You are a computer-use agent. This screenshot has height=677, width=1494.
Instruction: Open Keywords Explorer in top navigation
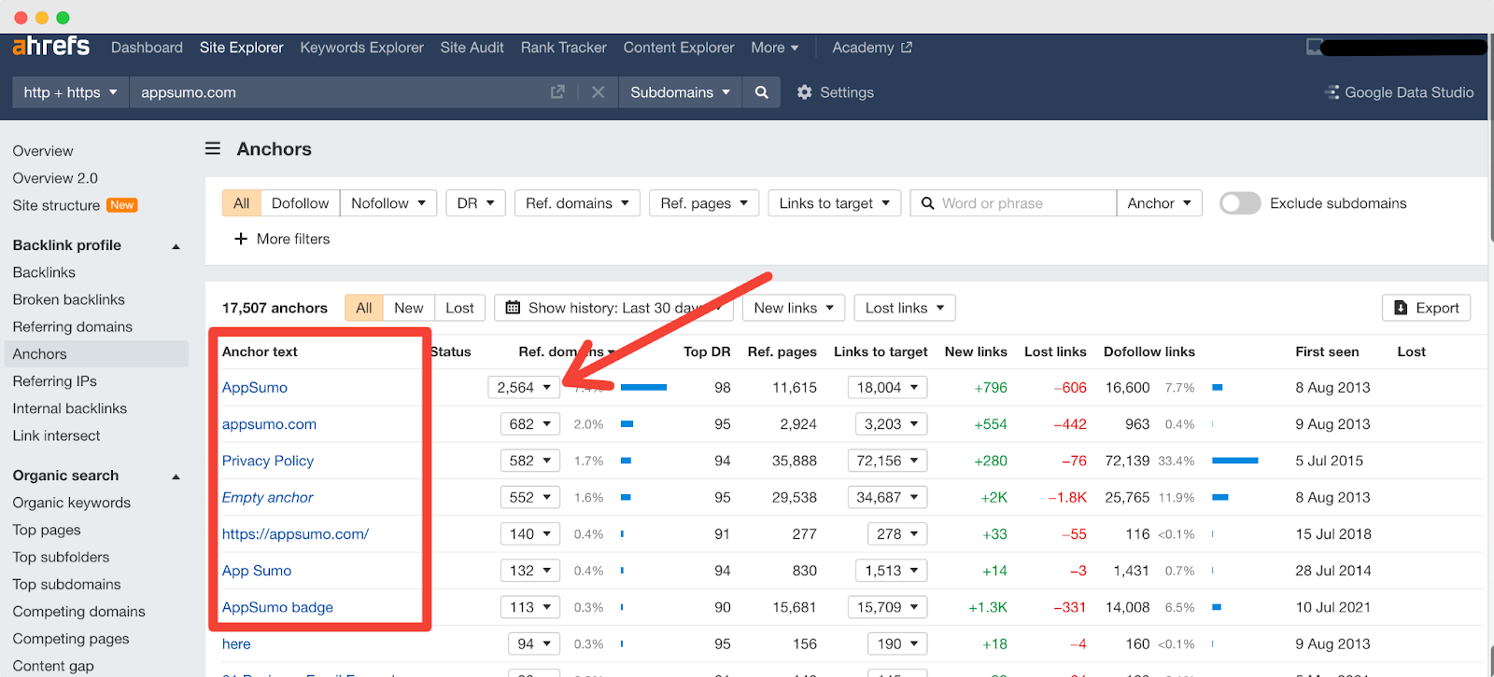[361, 48]
